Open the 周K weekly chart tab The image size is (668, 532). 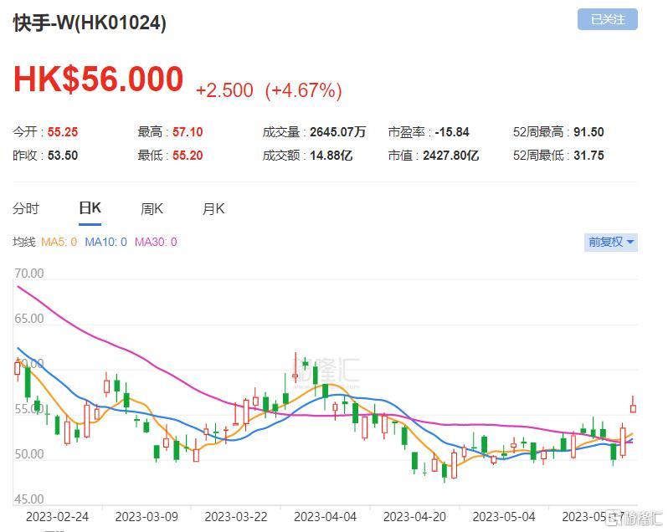pyautogui.click(x=152, y=208)
